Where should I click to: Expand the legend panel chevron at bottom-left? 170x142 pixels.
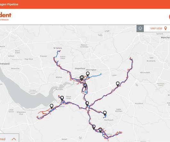[14, 139]
